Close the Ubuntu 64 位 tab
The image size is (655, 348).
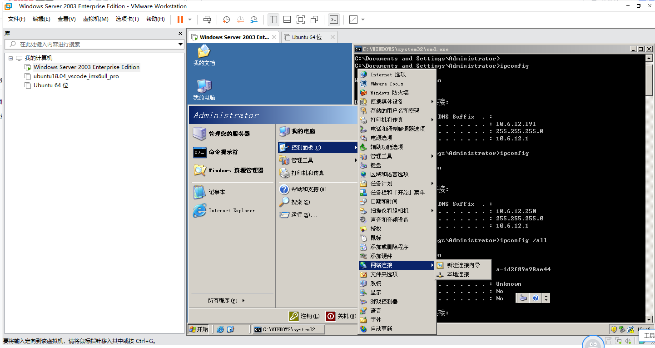(332, 37)
